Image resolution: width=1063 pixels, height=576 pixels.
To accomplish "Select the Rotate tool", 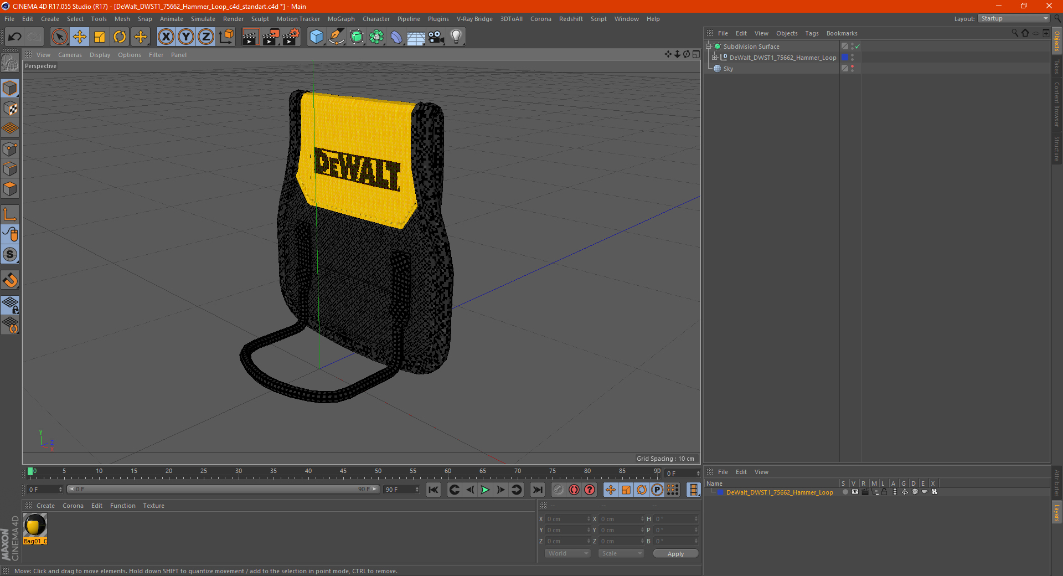I will [120, 37].
